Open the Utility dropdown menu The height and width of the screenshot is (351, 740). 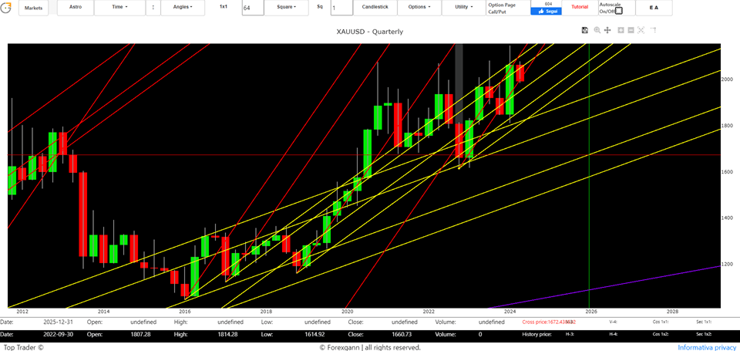(x=463, y=8)
